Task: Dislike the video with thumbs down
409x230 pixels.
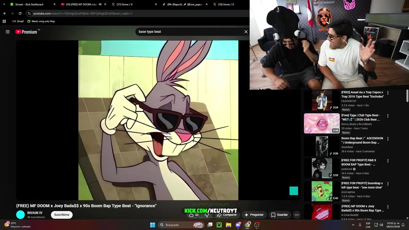Action: (x=207, y=215)
